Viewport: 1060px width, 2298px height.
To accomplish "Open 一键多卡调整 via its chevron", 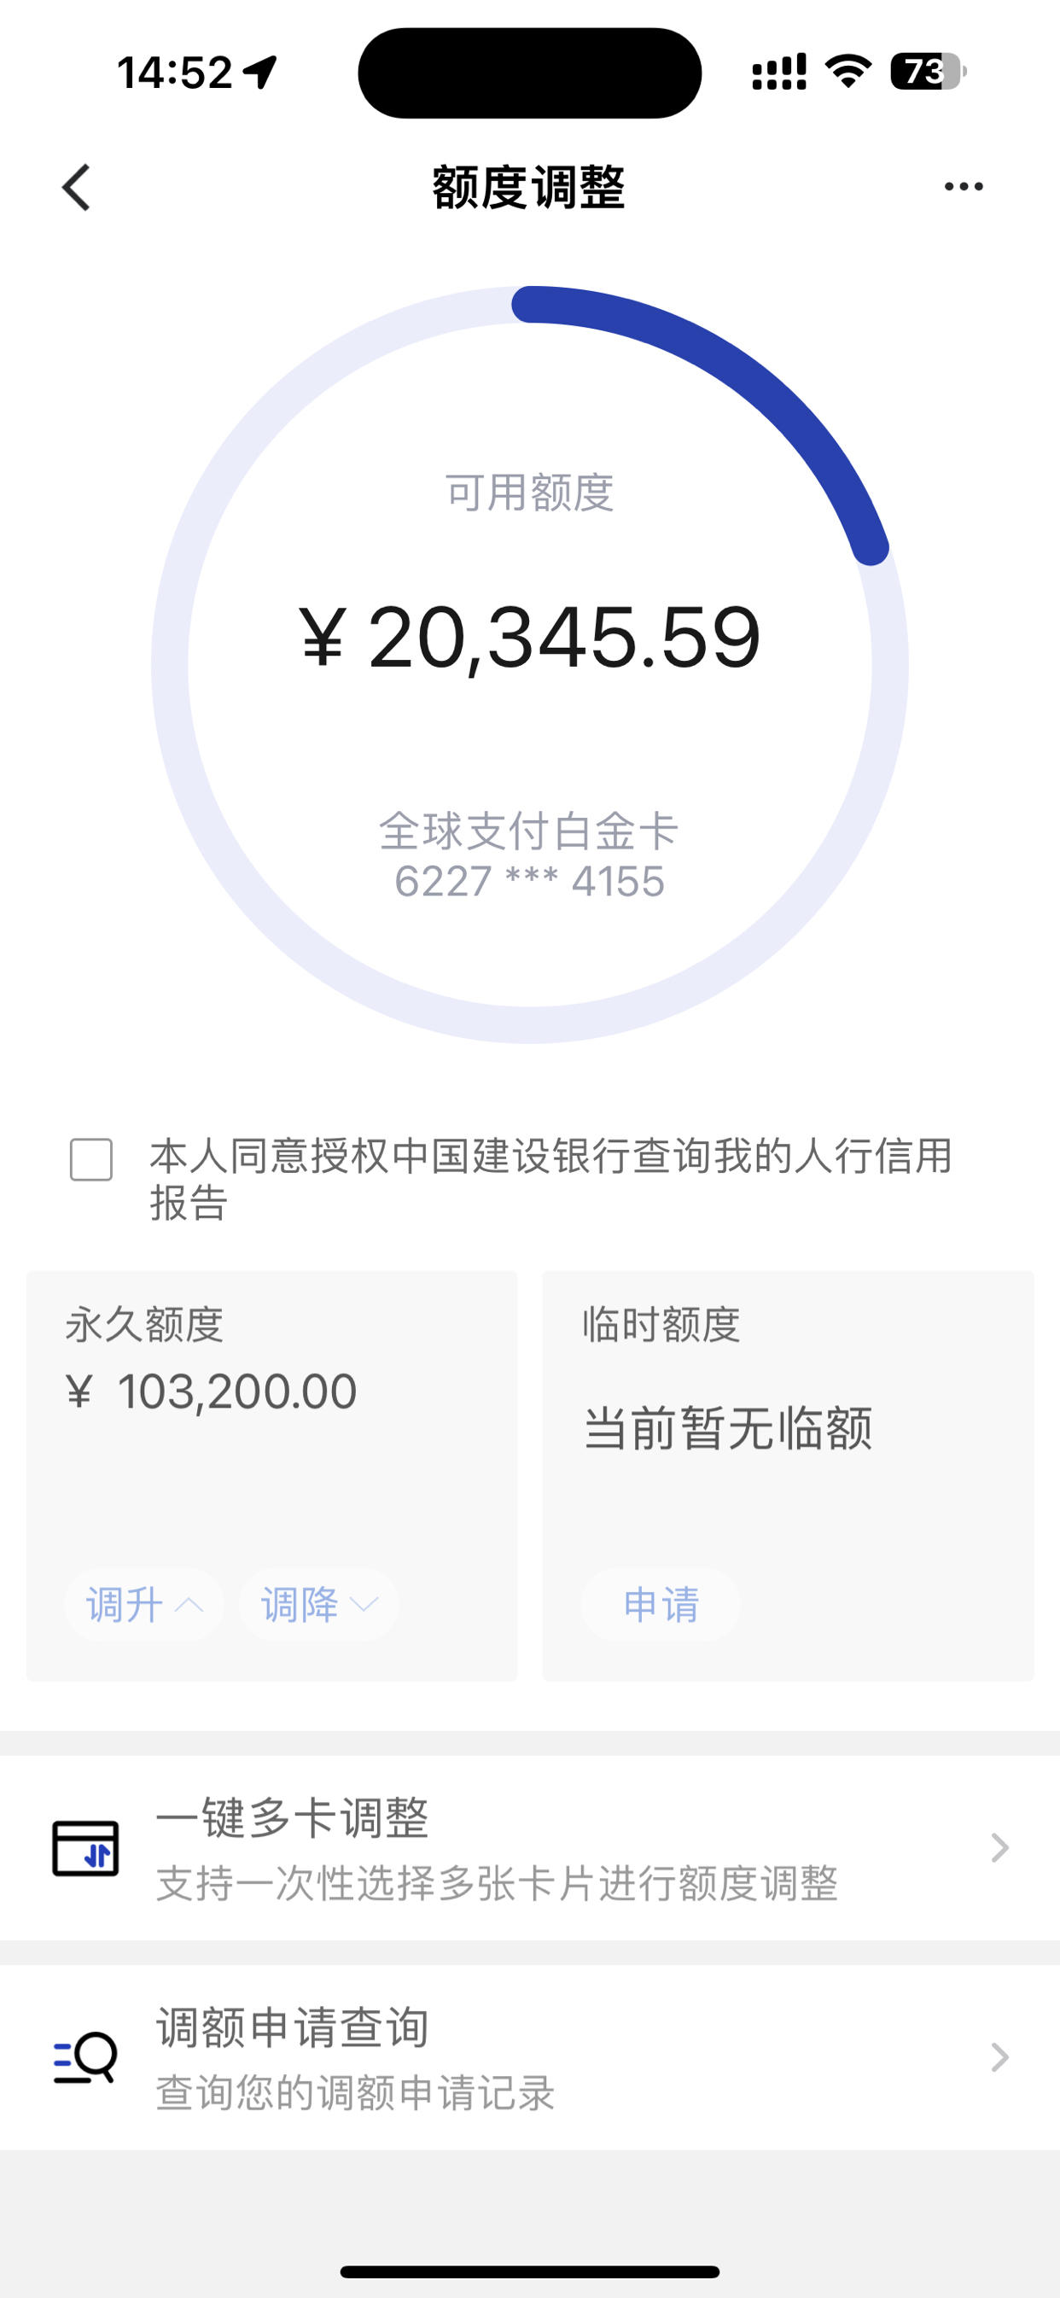I will click(x=1000, y=1847).
